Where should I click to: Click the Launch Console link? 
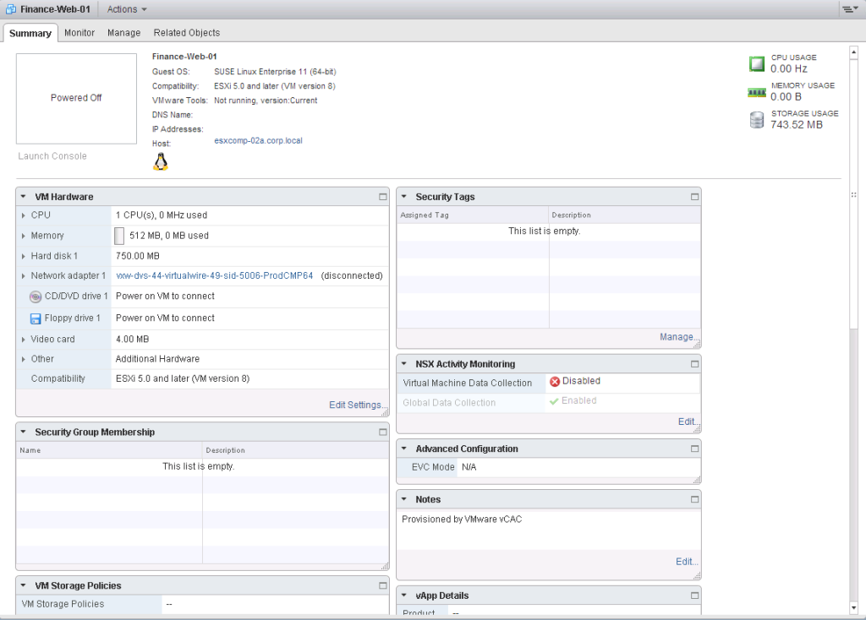[52, 156]
